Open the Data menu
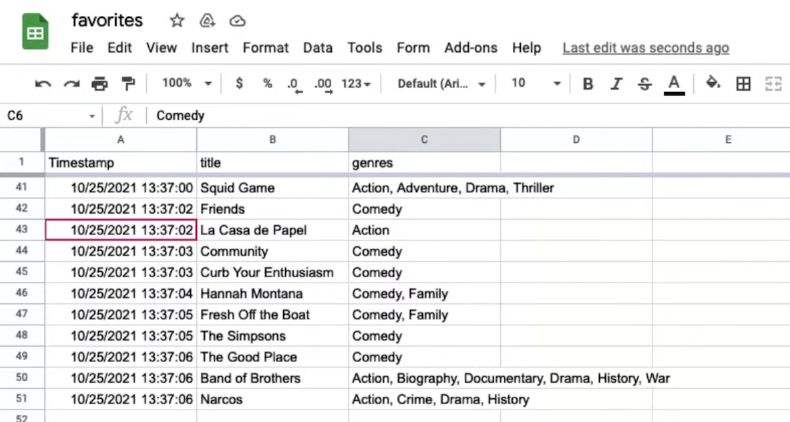This screenshot has height=422, width=790. (x=318, y=48)
